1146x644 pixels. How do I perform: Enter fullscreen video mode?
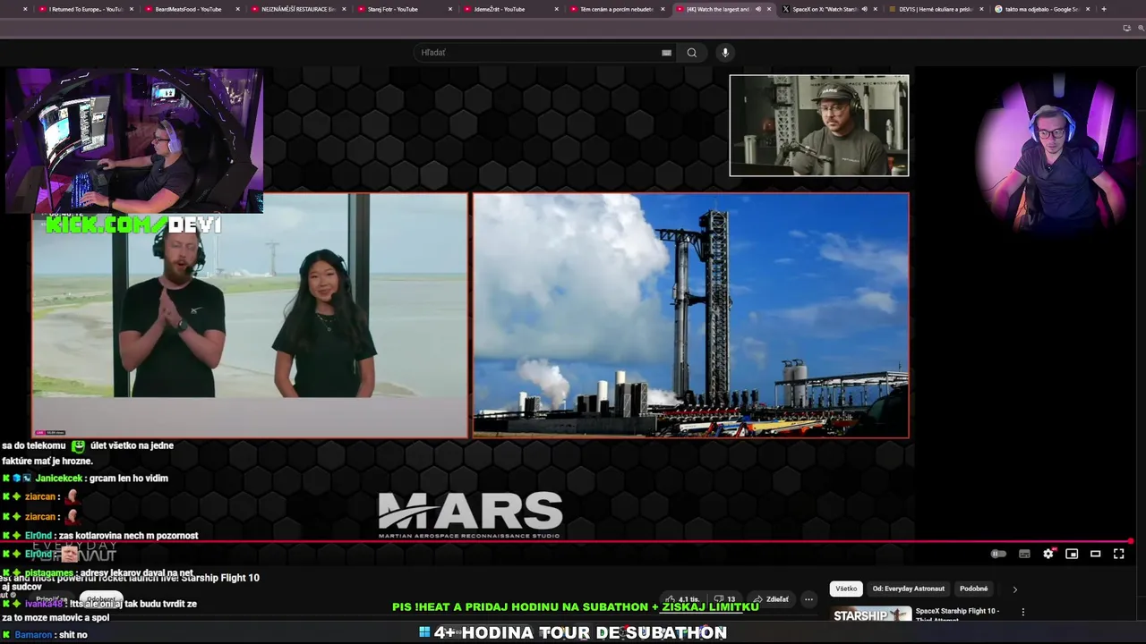point(1118,554)
